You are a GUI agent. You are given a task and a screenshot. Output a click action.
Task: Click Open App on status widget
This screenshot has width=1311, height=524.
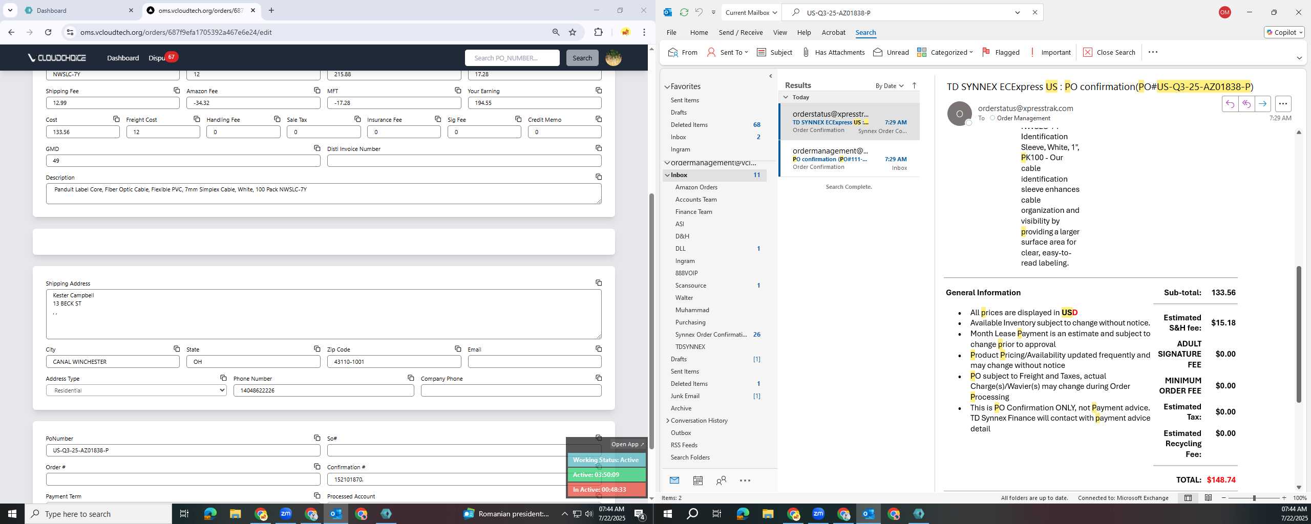(627, 444)
